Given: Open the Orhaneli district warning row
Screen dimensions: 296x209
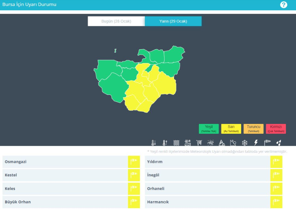Looking at the screenshot, I should (207, 189).
